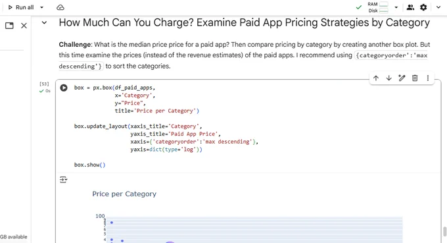The height and width of the screenshot is (243, 447).
Task: Click code line yaxis=dict(type='log')
Action: 166,149
